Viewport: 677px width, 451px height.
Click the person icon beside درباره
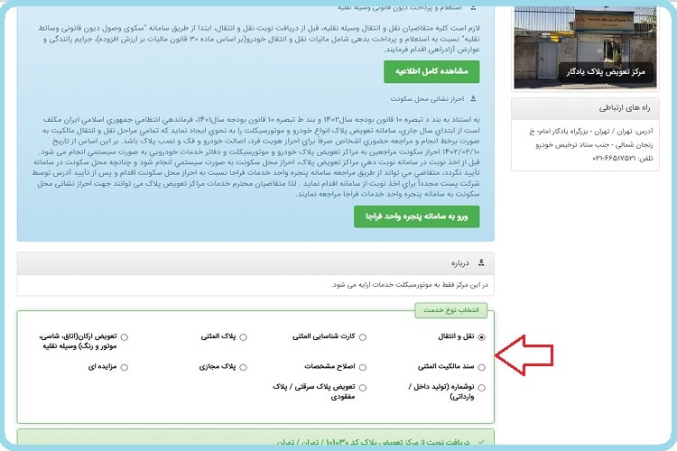(481, 262)
